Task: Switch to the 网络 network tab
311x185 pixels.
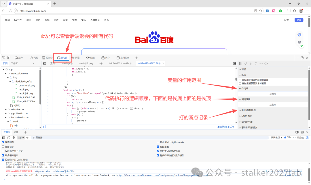Action: click(75, 58)
